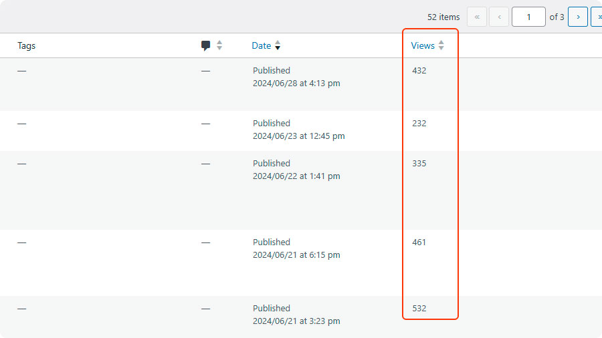Click the 532 views value
This screenshot has width=602, height=338.
tap(419, 308)
